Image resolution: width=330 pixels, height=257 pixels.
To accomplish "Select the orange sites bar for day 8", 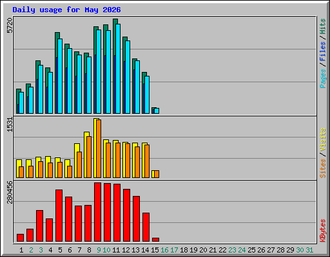I will (89, 157).
